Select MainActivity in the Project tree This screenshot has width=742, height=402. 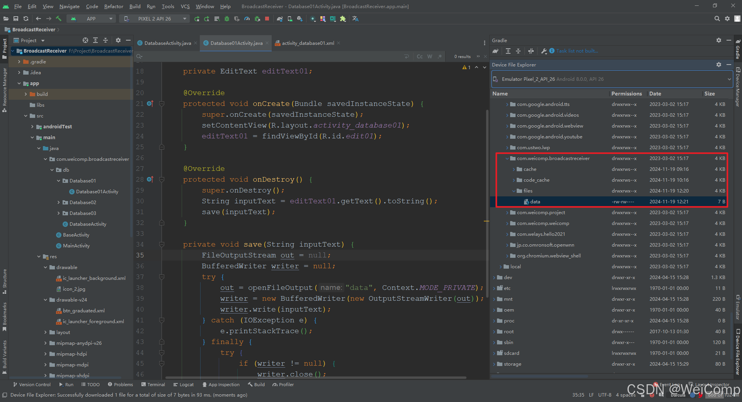[x=76, y=246]
